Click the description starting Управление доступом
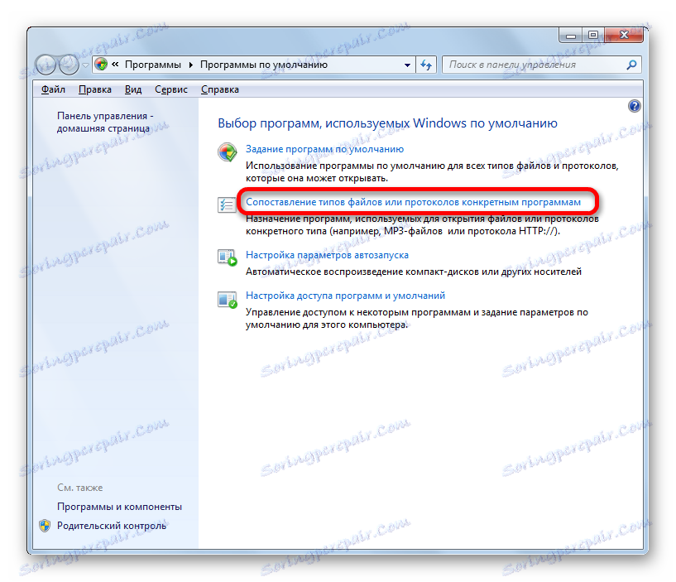676x582 pixels. [417, 319]
